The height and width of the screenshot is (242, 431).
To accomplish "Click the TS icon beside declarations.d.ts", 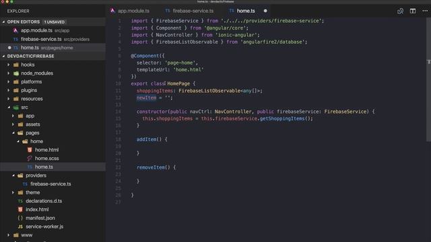I will pyautogui.click(x=20, y=201).
